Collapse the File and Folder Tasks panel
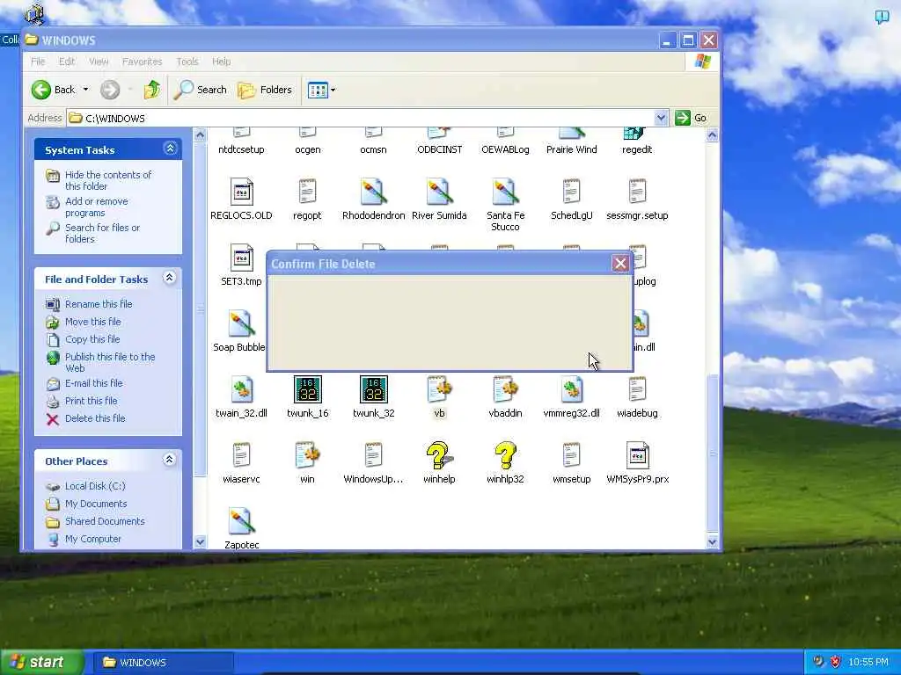Image resolution: width=901 pixels, height=675 pixels. coord(170,278)
